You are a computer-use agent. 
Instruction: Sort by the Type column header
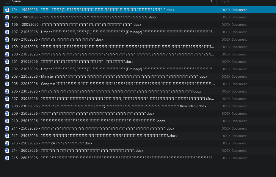click(225, 1)
